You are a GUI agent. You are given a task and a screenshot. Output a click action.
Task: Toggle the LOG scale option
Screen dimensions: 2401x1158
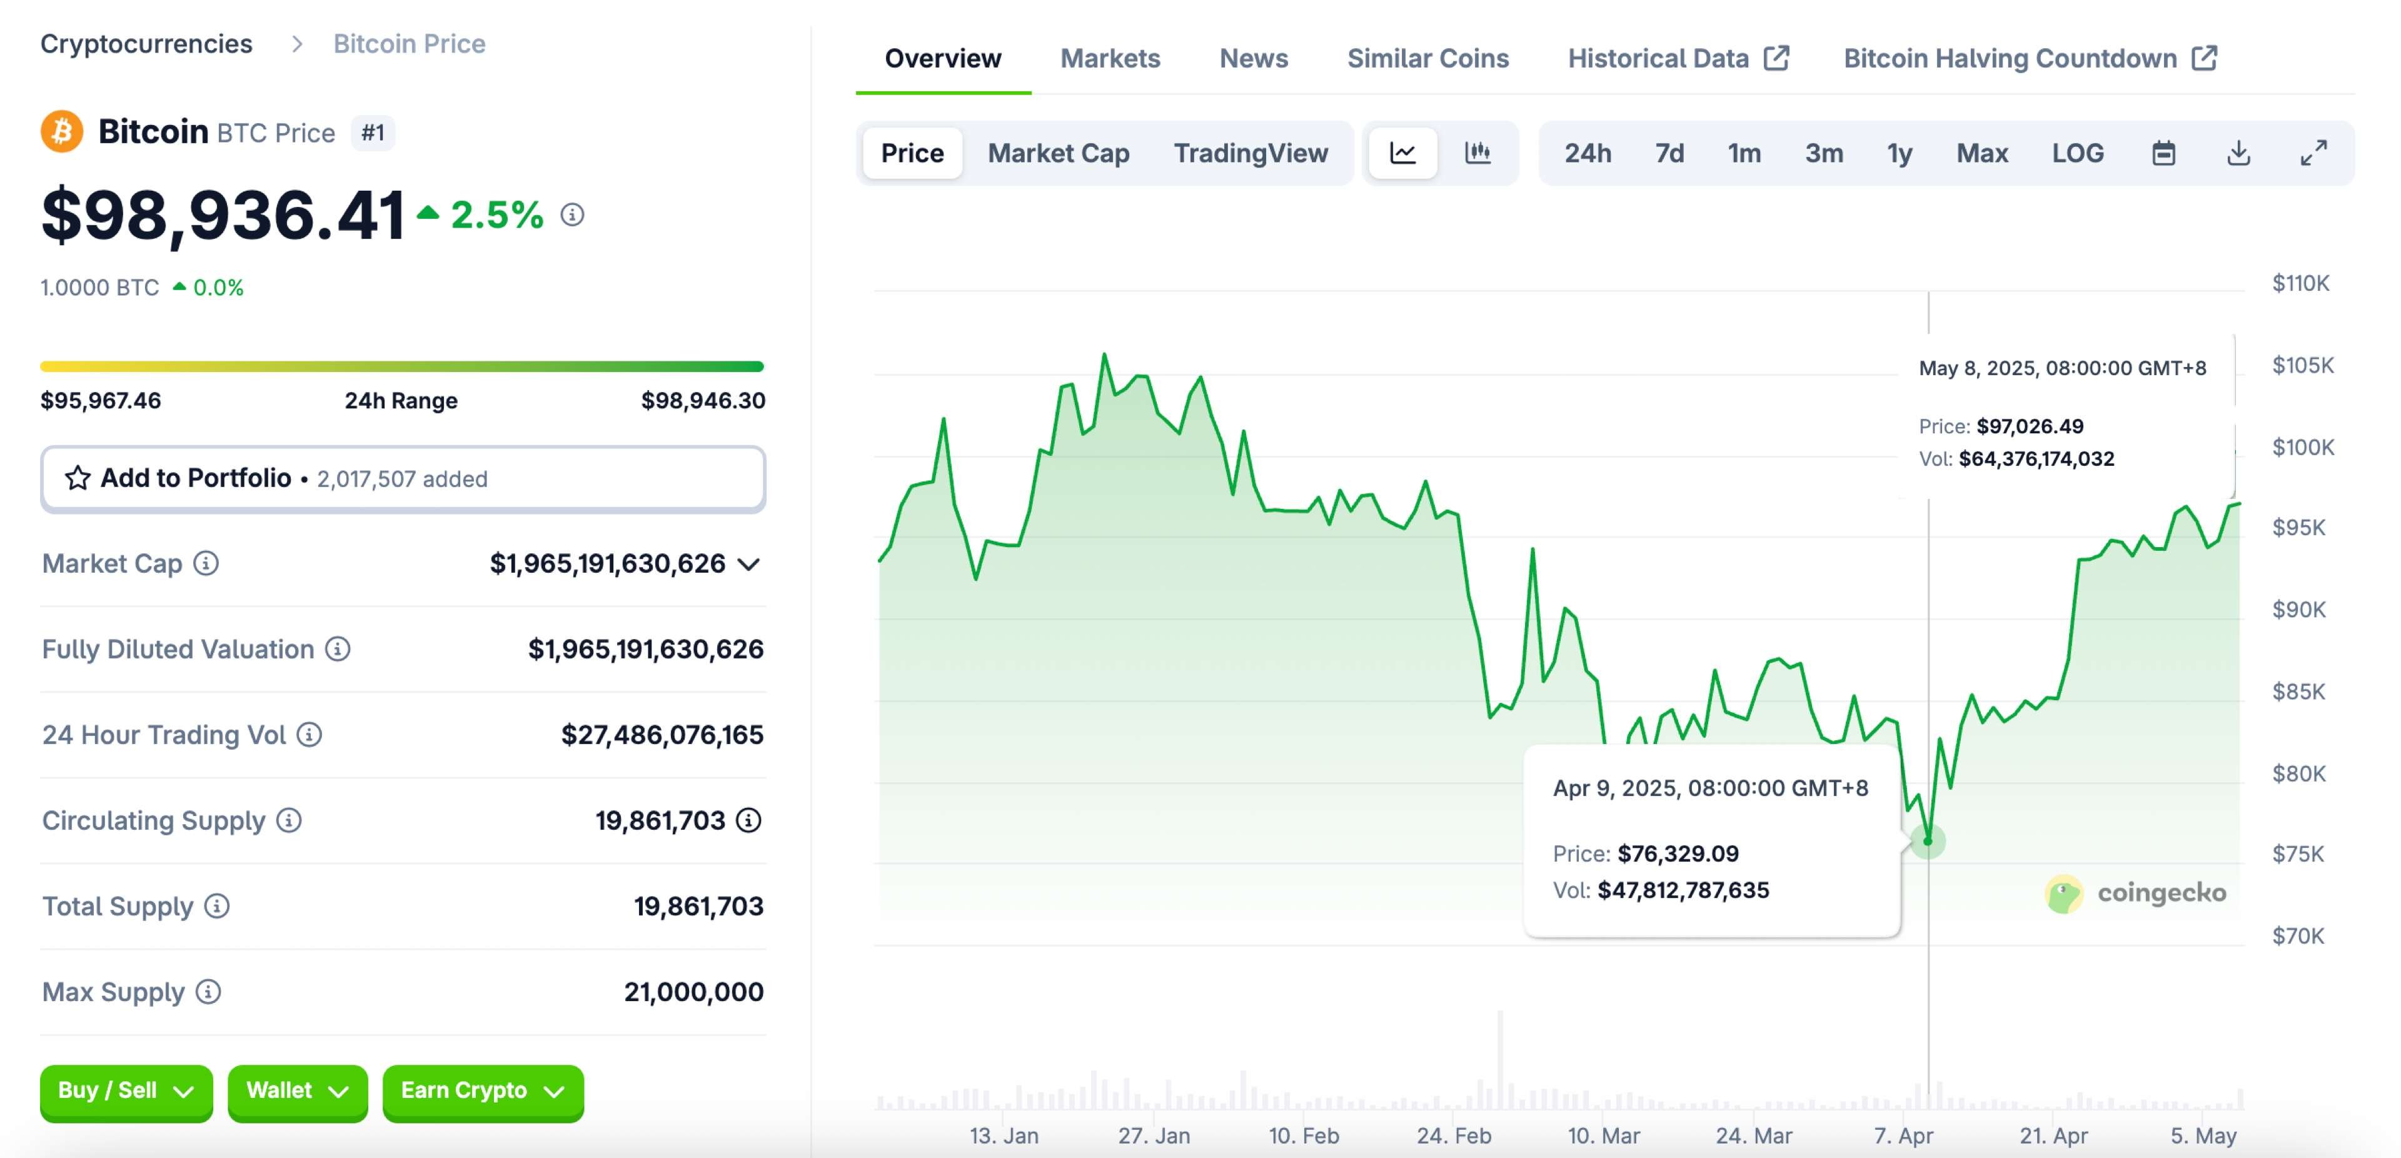click(x=2078, y=153)
